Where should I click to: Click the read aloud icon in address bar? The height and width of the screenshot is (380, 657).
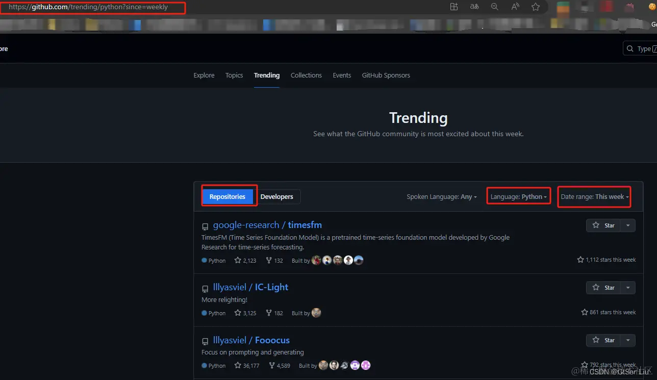click(515, 7)
